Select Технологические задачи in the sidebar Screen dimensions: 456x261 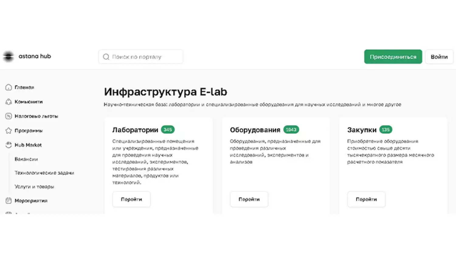pos(44,172)
